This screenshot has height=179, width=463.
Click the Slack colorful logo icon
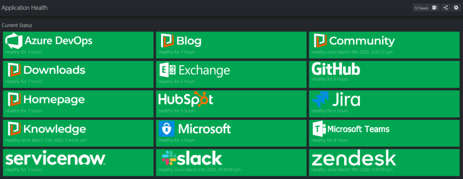(169, 158)
